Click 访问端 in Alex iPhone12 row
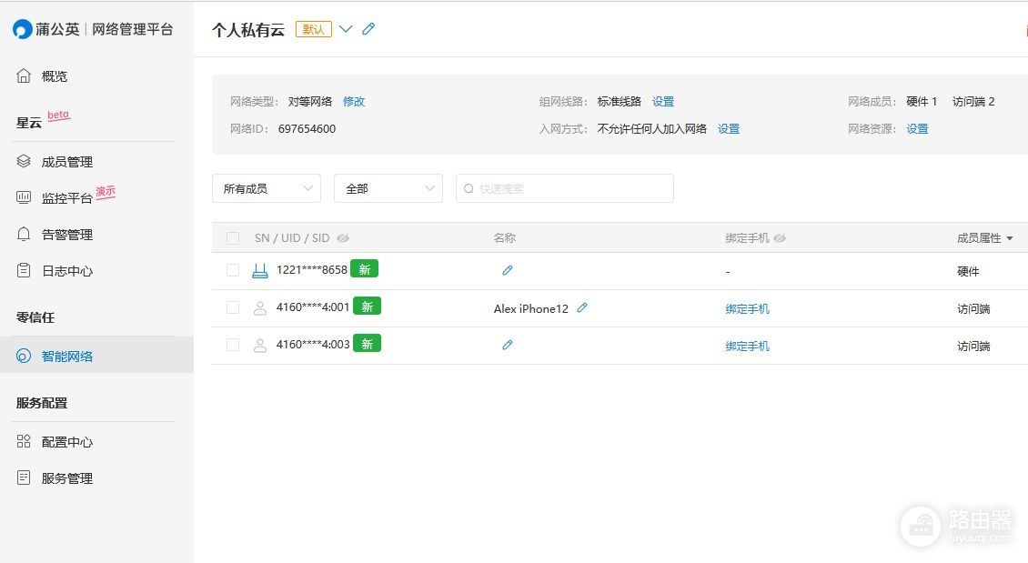 [x=973, y=308]
